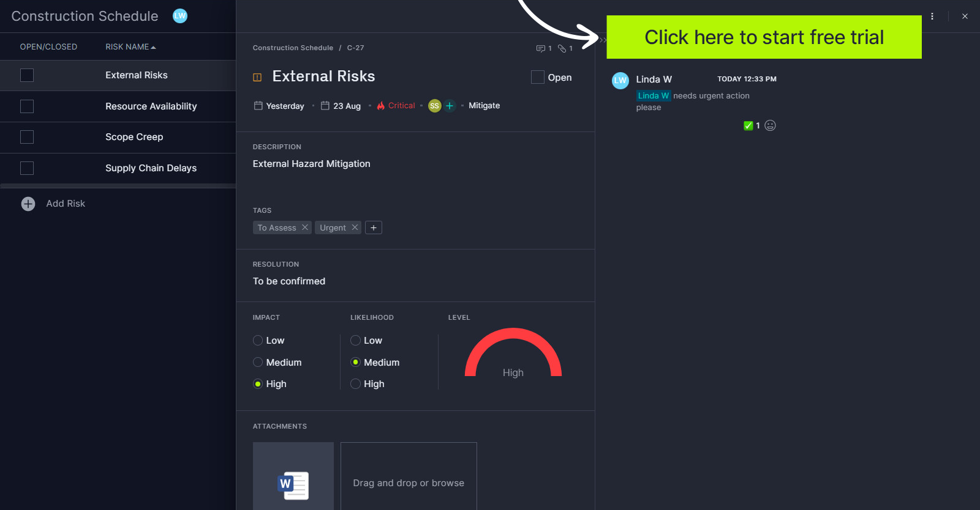The width and height of the screenshot is (980, 510).
Task: Edit the External Risks title field
Action: (x=323, y=76)
